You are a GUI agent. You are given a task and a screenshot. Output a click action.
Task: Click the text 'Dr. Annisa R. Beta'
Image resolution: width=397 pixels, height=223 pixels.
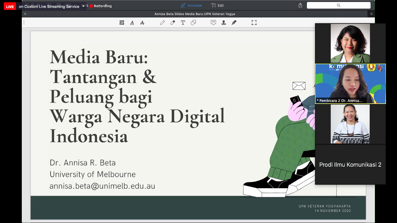(x=83, y=163)
